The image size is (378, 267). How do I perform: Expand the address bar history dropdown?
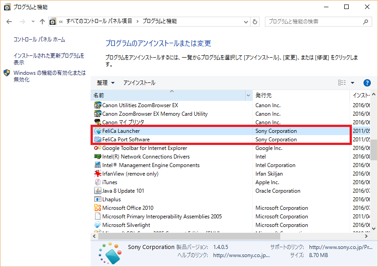246,22
